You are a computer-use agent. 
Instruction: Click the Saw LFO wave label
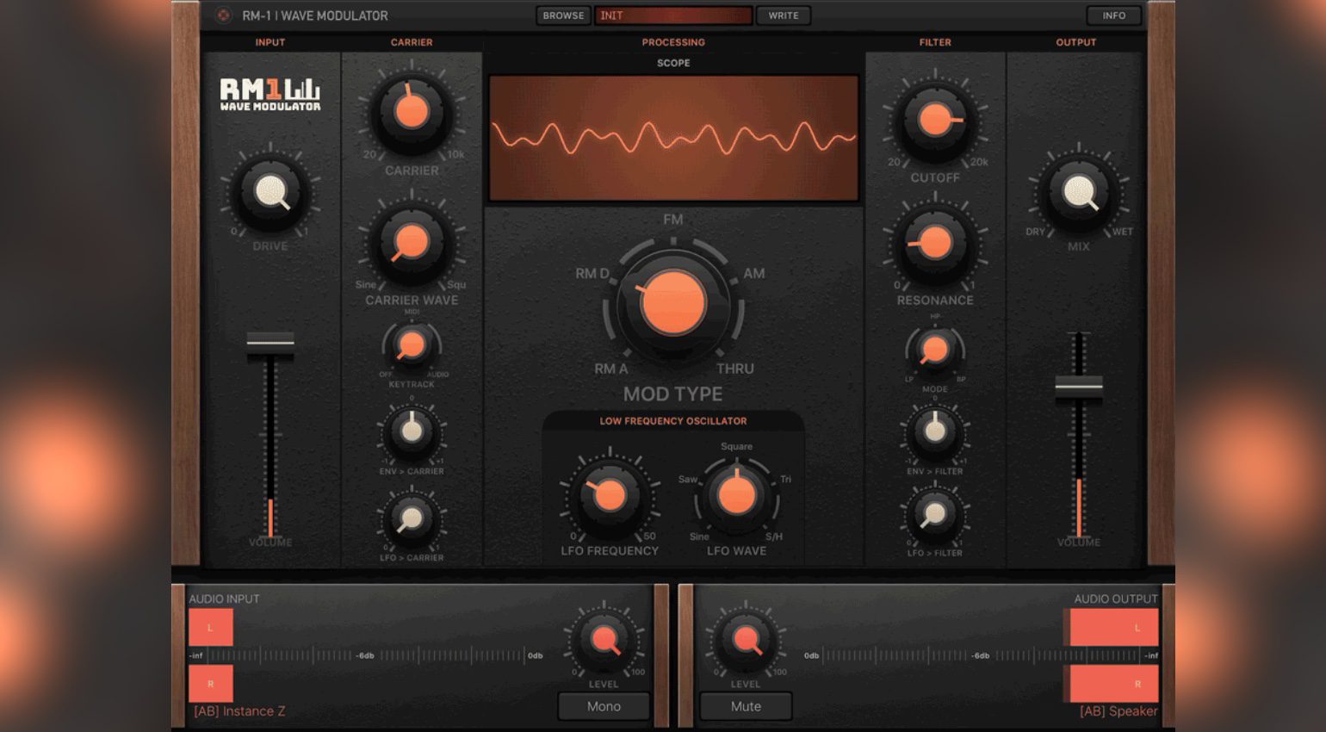[688, 480]
